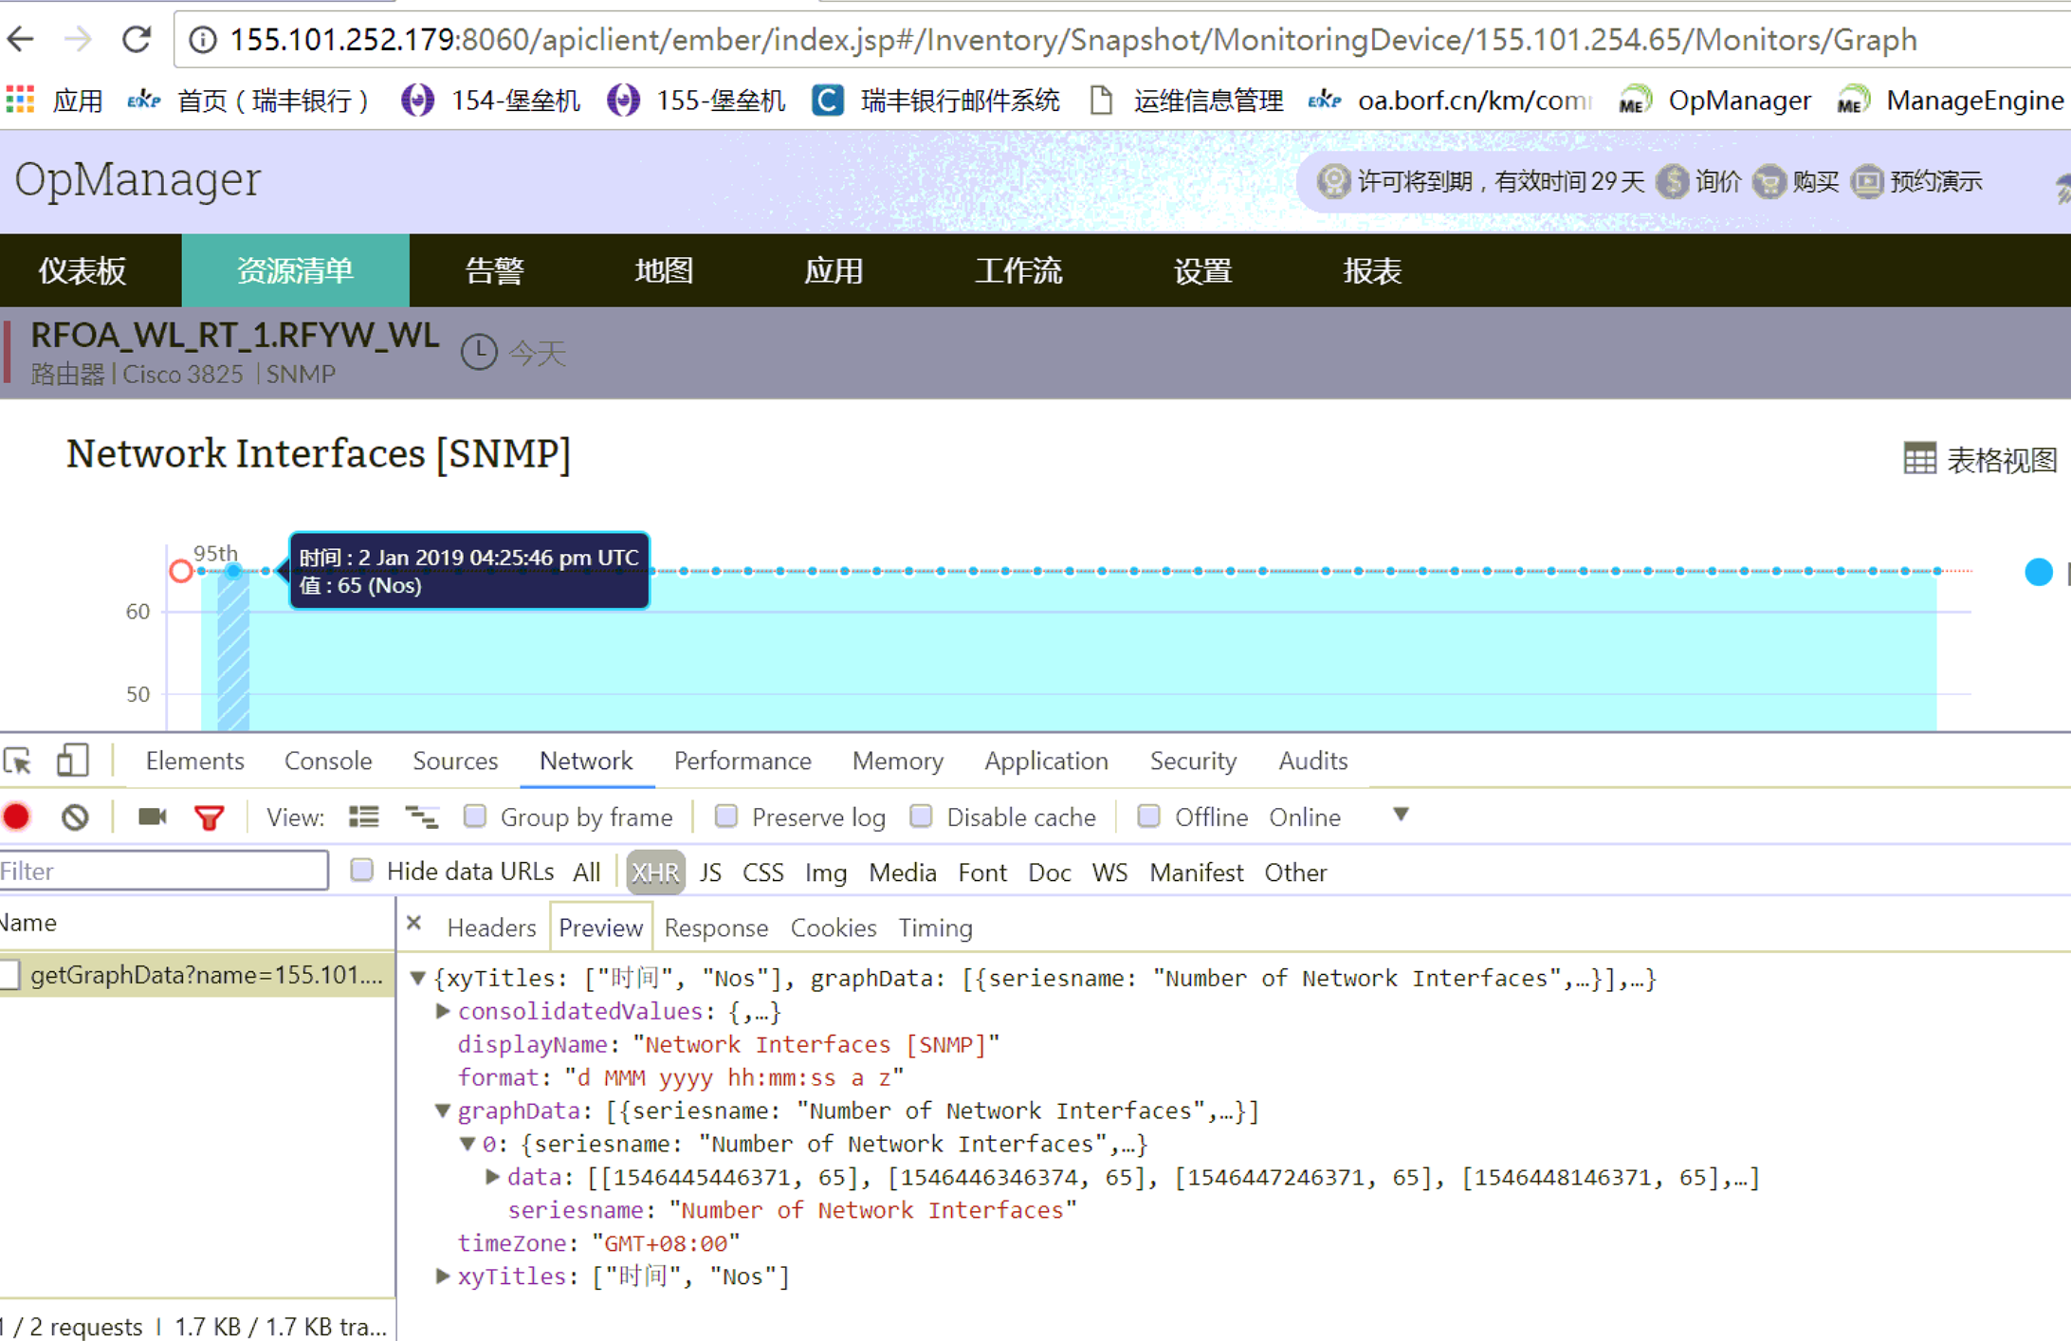Open the site information icon in address bar
2071x1341 pixels.
pyautogui.click(x=202, y=40)
